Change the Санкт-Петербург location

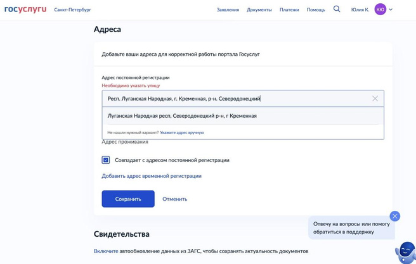[x=72, y=10]
